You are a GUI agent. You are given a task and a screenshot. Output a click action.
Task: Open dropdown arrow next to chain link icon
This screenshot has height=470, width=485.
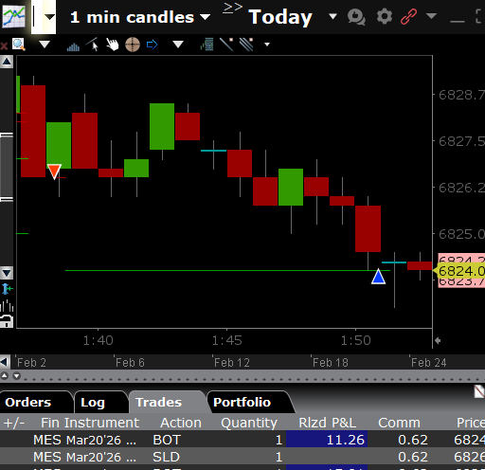(431, 15)
